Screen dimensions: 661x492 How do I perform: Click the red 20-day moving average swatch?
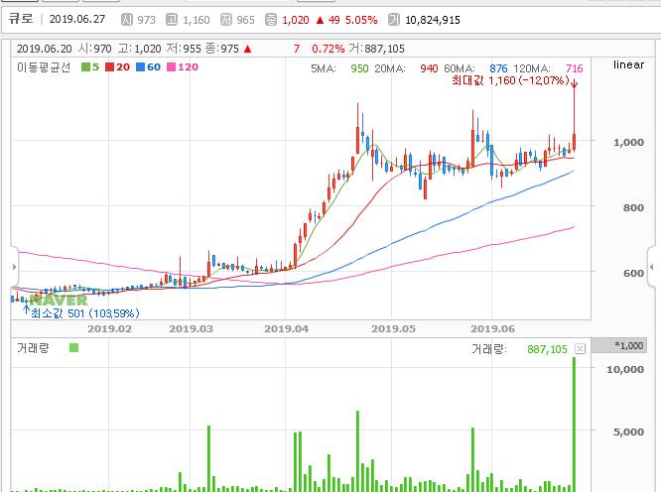109,67
